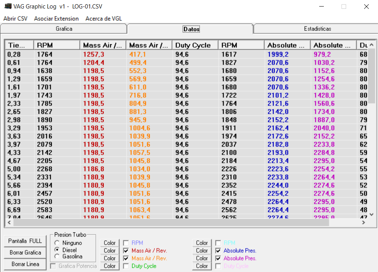Click the orange cell 716,8
The image size is (378, 272).
click(x=138, y=95)
